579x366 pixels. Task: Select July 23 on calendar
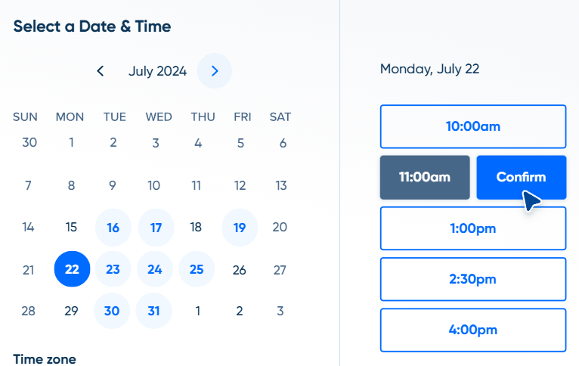tap(113, 270)
